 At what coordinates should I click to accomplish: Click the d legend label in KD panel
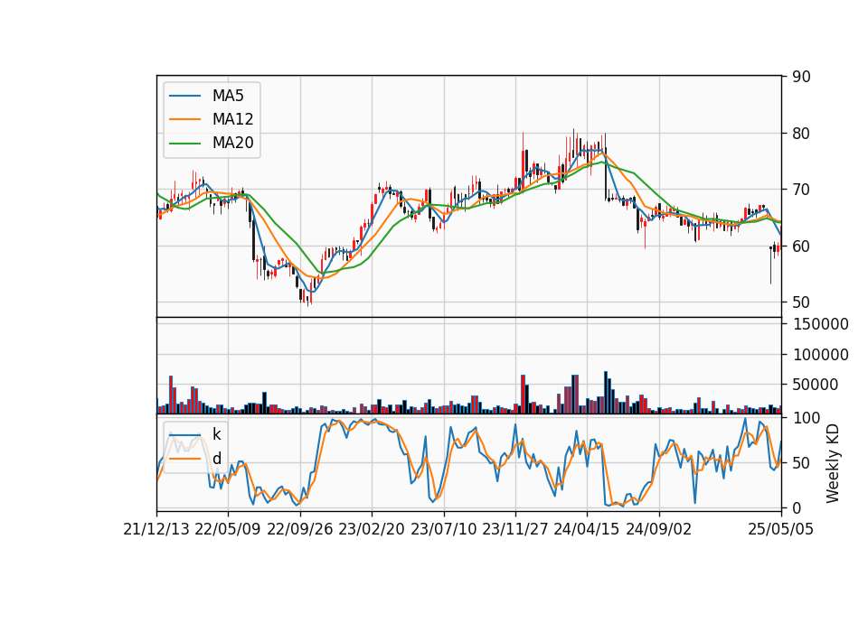click(217, 459)
